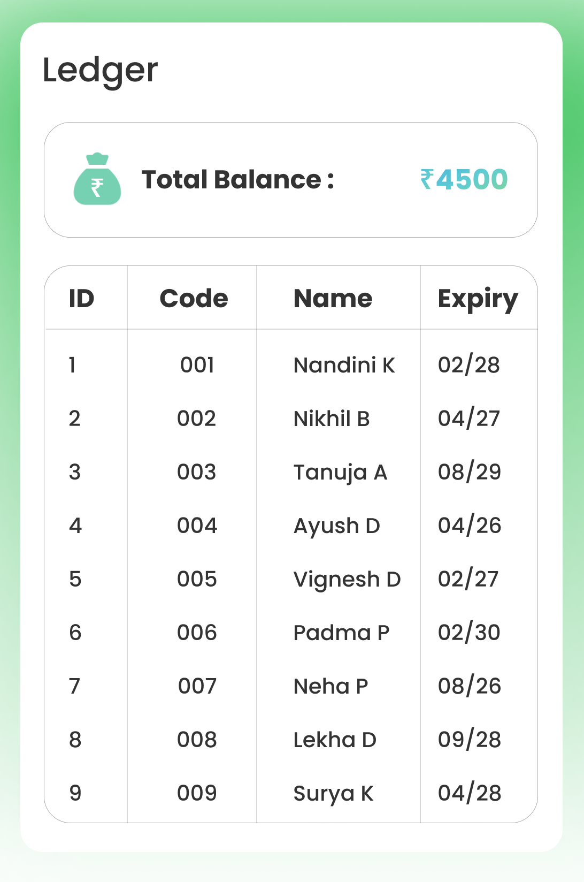Viewport: 584px width, 882px height.
Task: Click on Lekha D name
Action: tap(335, 740)
